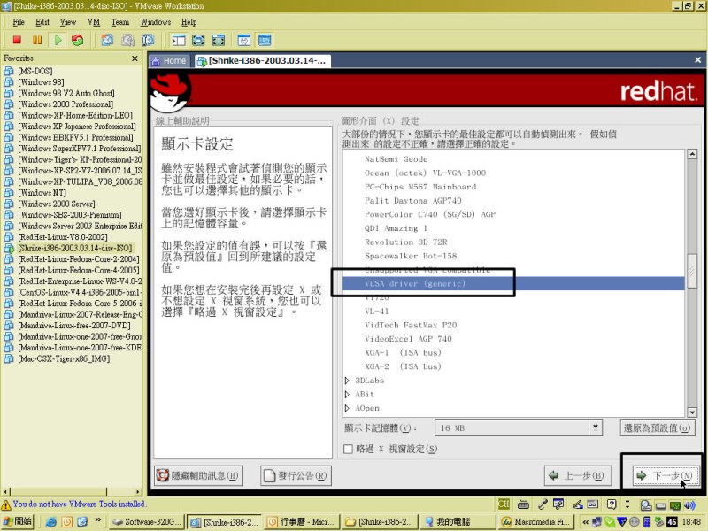
Task: Close the Favorites panel
Action: 135,58
